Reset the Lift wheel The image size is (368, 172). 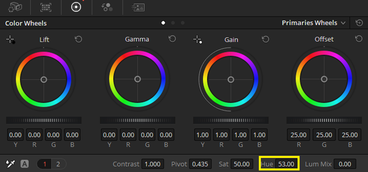[x=78, y=39]
